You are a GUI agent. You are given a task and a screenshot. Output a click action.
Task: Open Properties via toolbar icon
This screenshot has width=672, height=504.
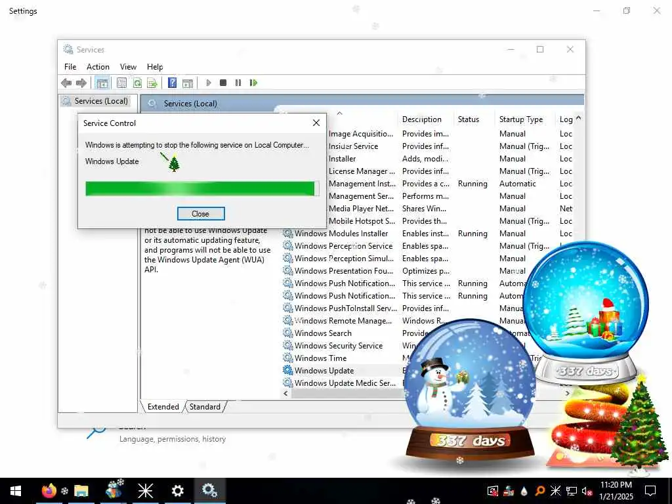pos(121,83)
